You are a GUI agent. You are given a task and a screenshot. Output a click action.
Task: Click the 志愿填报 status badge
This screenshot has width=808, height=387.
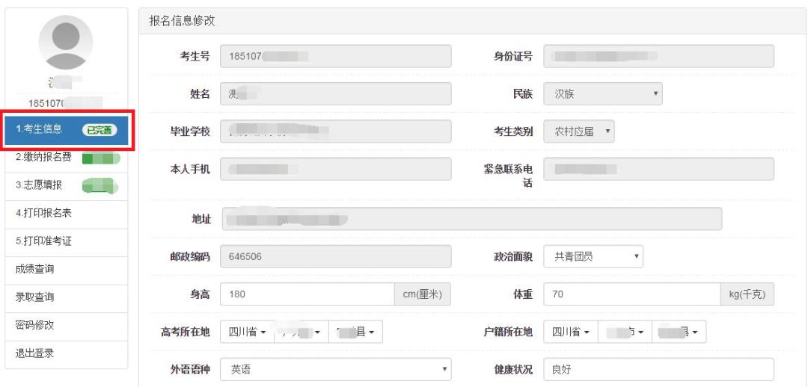point(100,186)
